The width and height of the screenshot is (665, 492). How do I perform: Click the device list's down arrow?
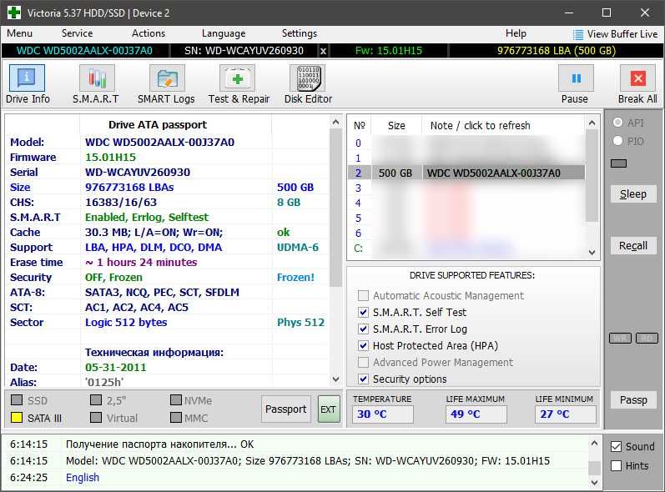(x=592, y=252)
